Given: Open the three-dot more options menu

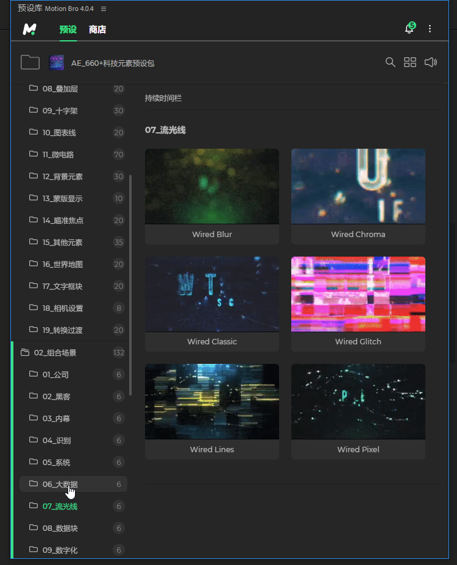Looking at the screenshot, I should click(430, 29).
